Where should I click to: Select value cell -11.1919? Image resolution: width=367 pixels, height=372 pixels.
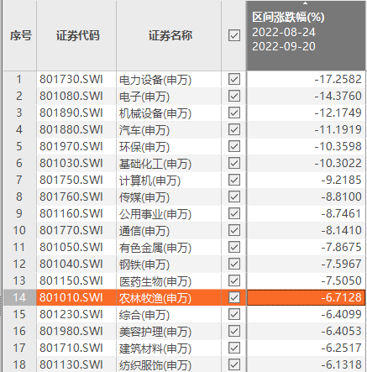[x=307, y=129]
